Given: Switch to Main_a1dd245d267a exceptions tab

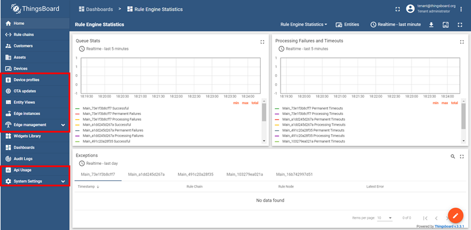Looking at the screenshot, I should [146, 174].
